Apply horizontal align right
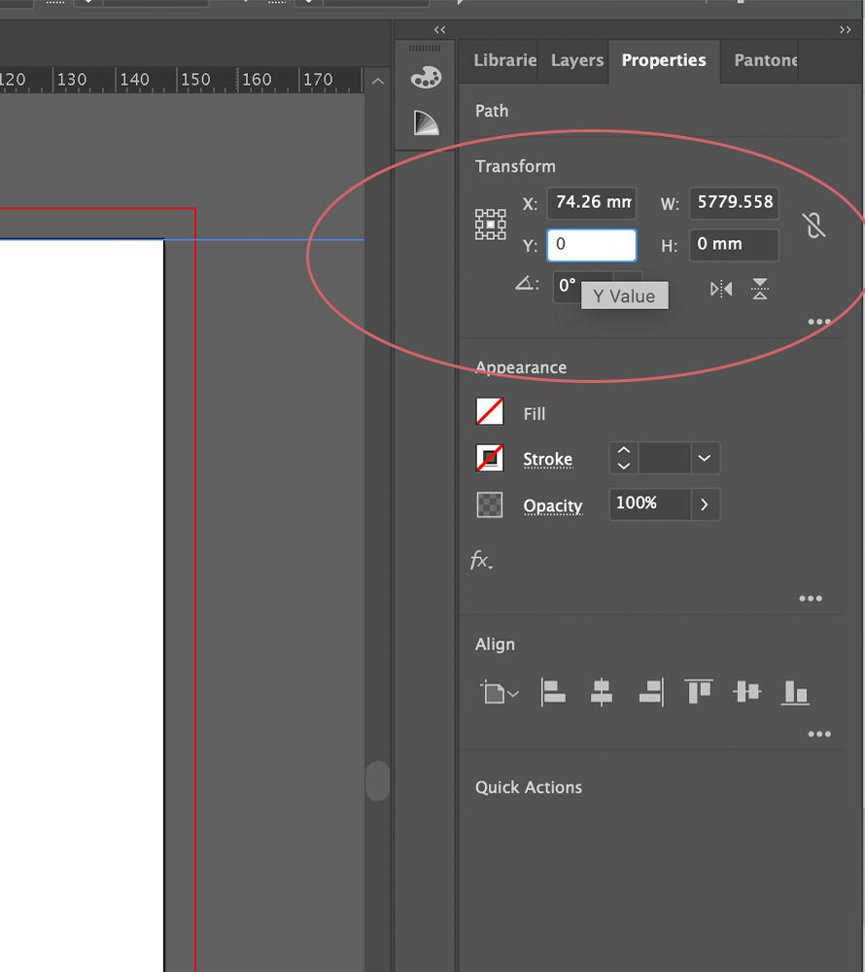The width and height of the screenshot is (865, 972). coord(651,692)
